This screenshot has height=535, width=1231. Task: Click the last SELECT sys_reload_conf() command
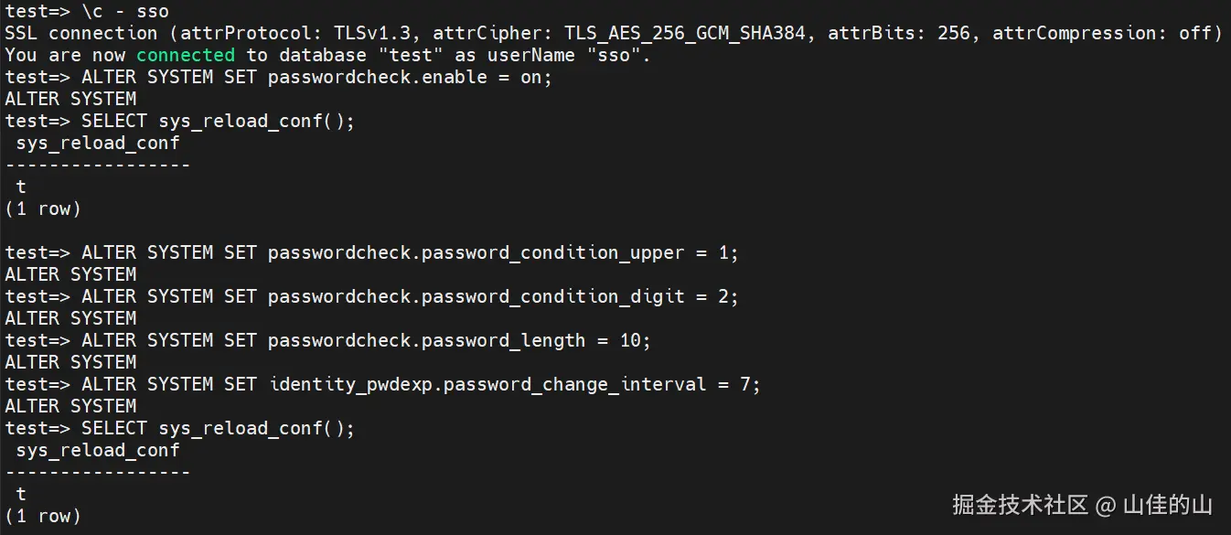[x=218, y=428]
